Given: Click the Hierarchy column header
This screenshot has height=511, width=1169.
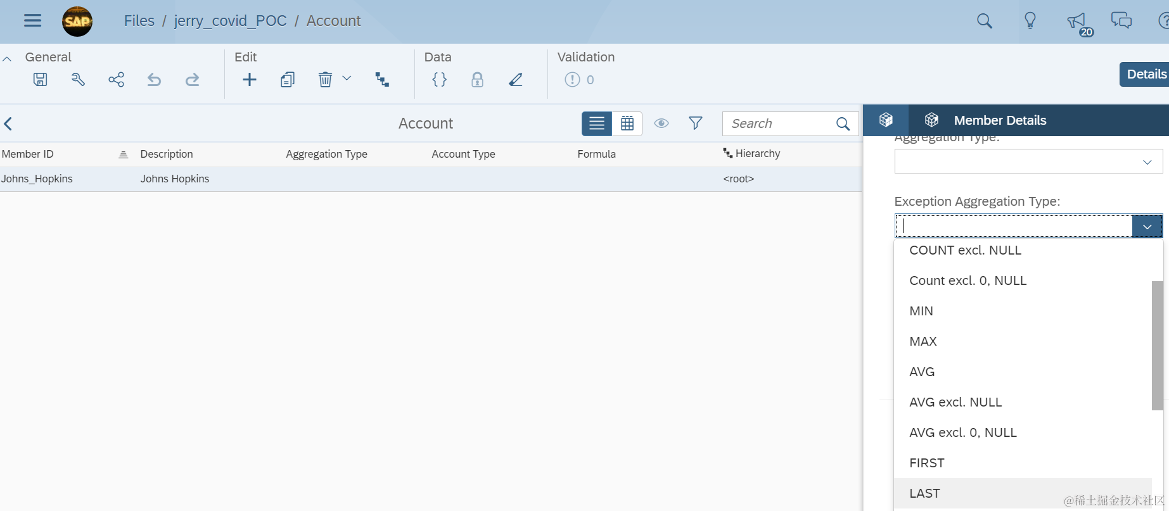Looking at the screenshot, I should coord(751,153).
